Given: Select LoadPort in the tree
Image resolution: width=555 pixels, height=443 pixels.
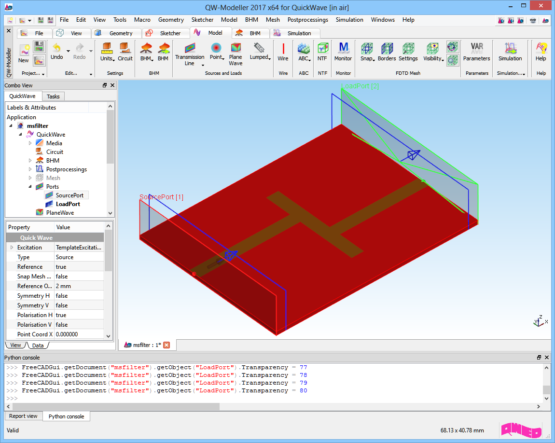Looking at the screenshot, I should [x=63, y=204].
